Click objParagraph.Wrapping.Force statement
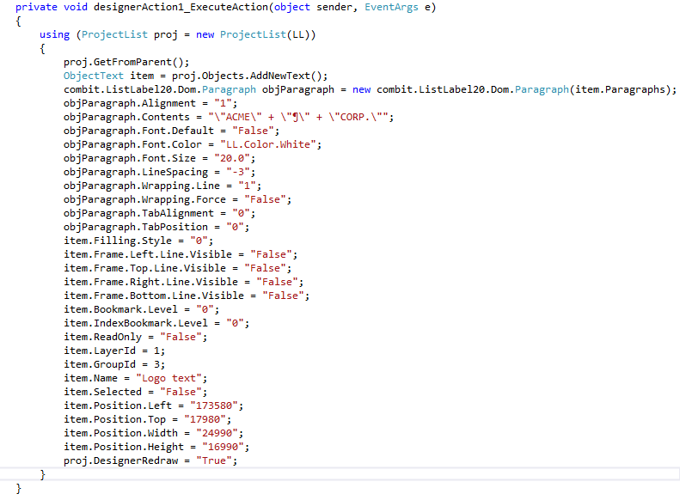Image resolution: width=680 pixels, height=500 pixels. point(177,199)
